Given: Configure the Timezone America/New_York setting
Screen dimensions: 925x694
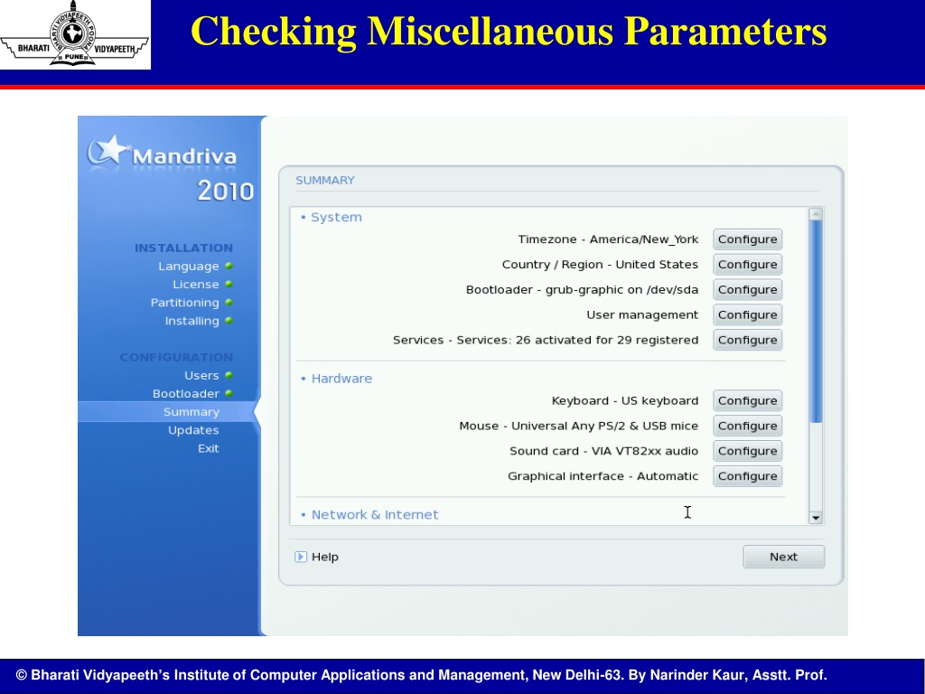Looking at the screenshot, I should pos(747,239).
